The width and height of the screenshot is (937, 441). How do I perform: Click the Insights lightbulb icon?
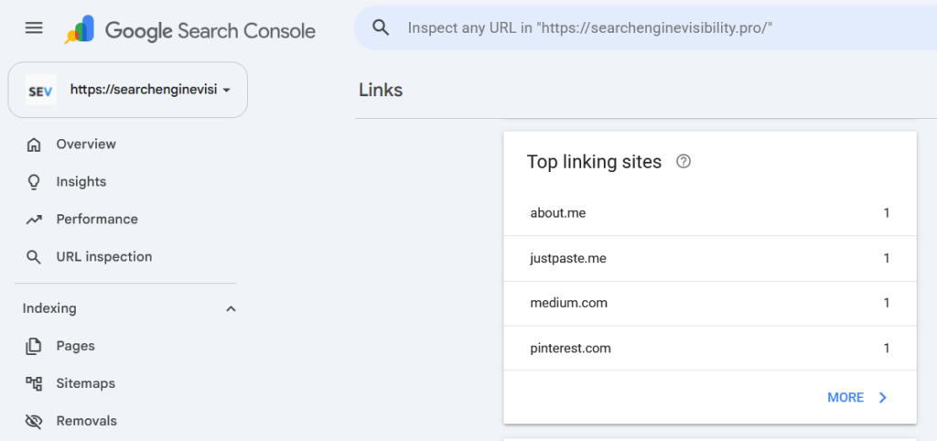[34, 182]
